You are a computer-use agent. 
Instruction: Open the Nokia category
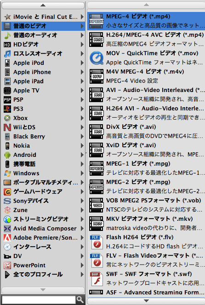(x=43, y=146)
